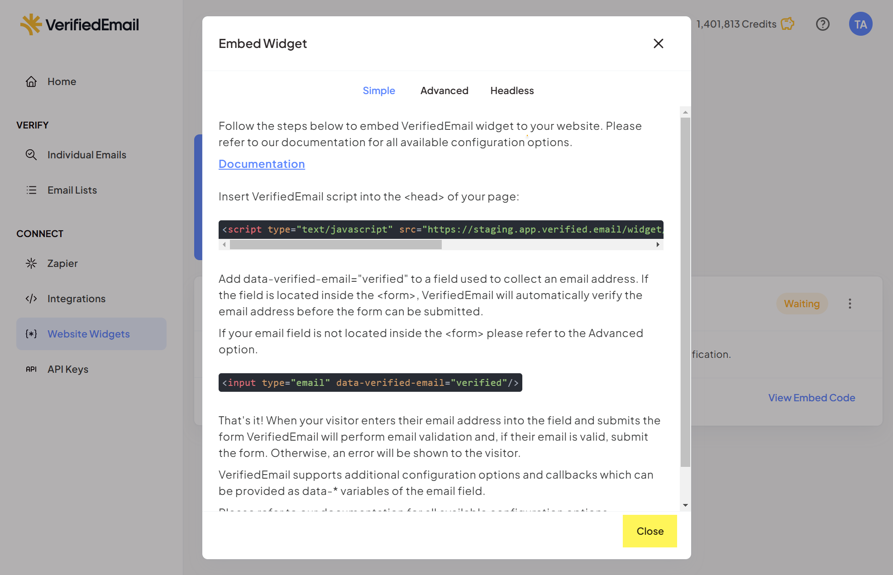This screenshot has height=575, width=893.
Task: Click the Website Widgets curly braces icon
Action: coord(31,333)
